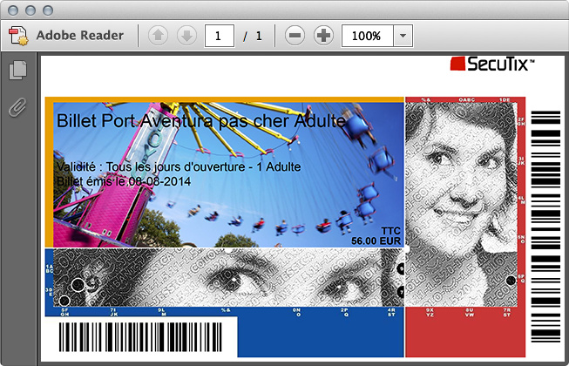Click the window zoom button
Image resolution: width=569 pixels, height=366 pixels.
coord(48,10)
